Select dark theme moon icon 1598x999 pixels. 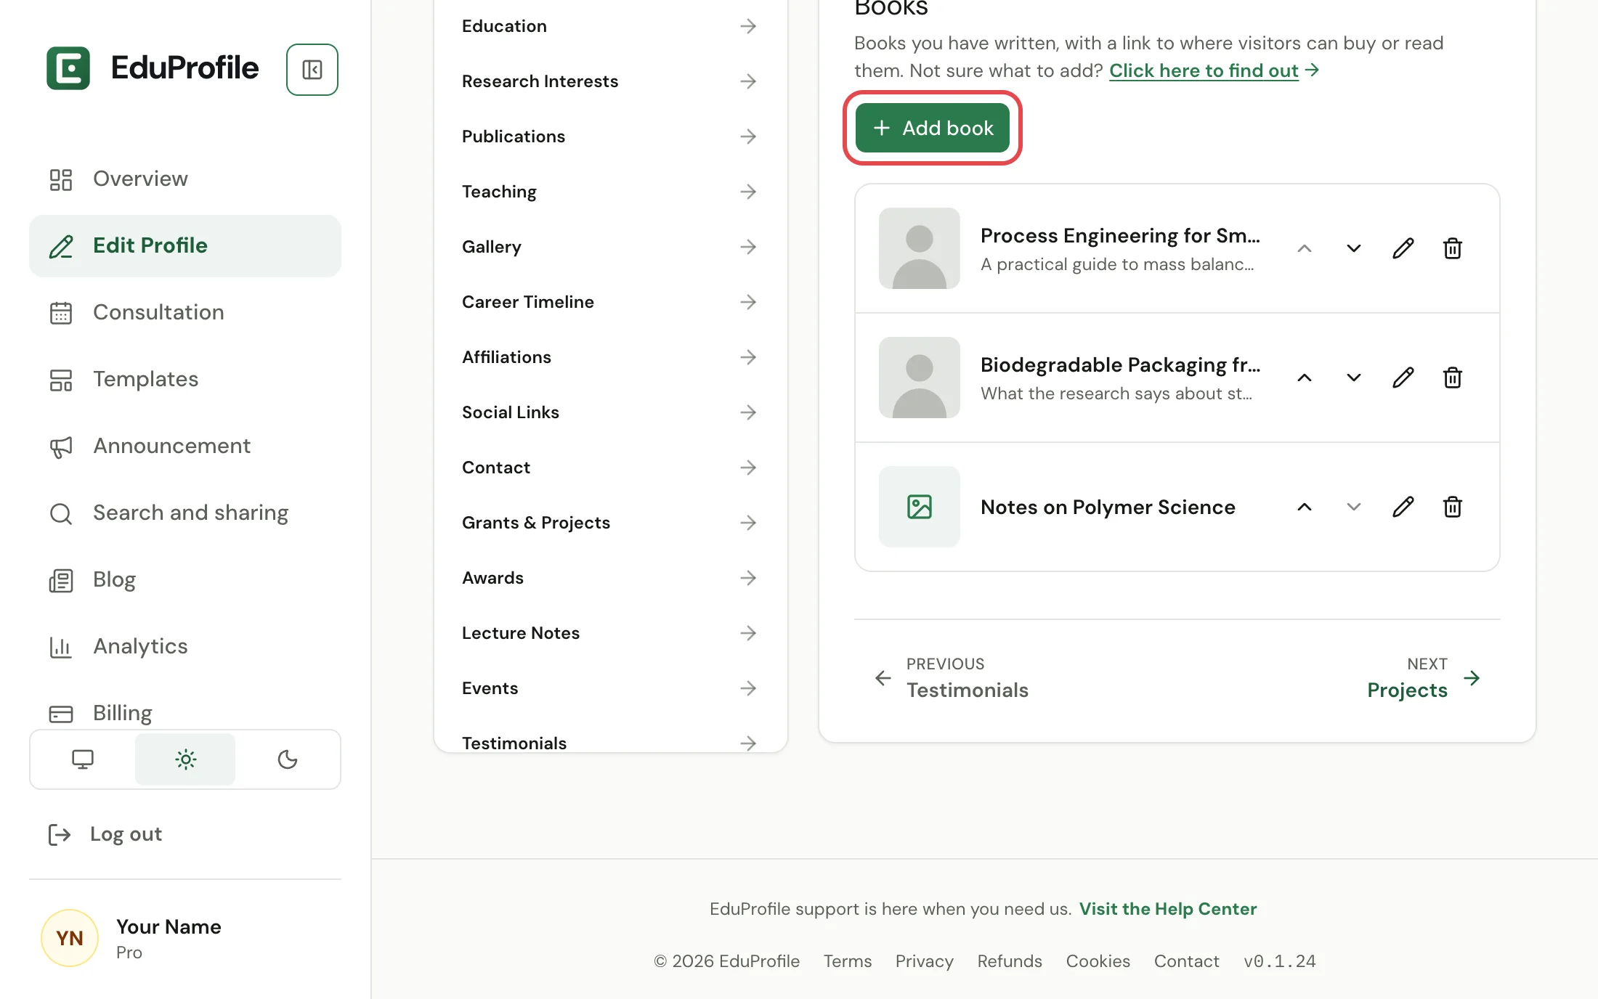point(288,759)
